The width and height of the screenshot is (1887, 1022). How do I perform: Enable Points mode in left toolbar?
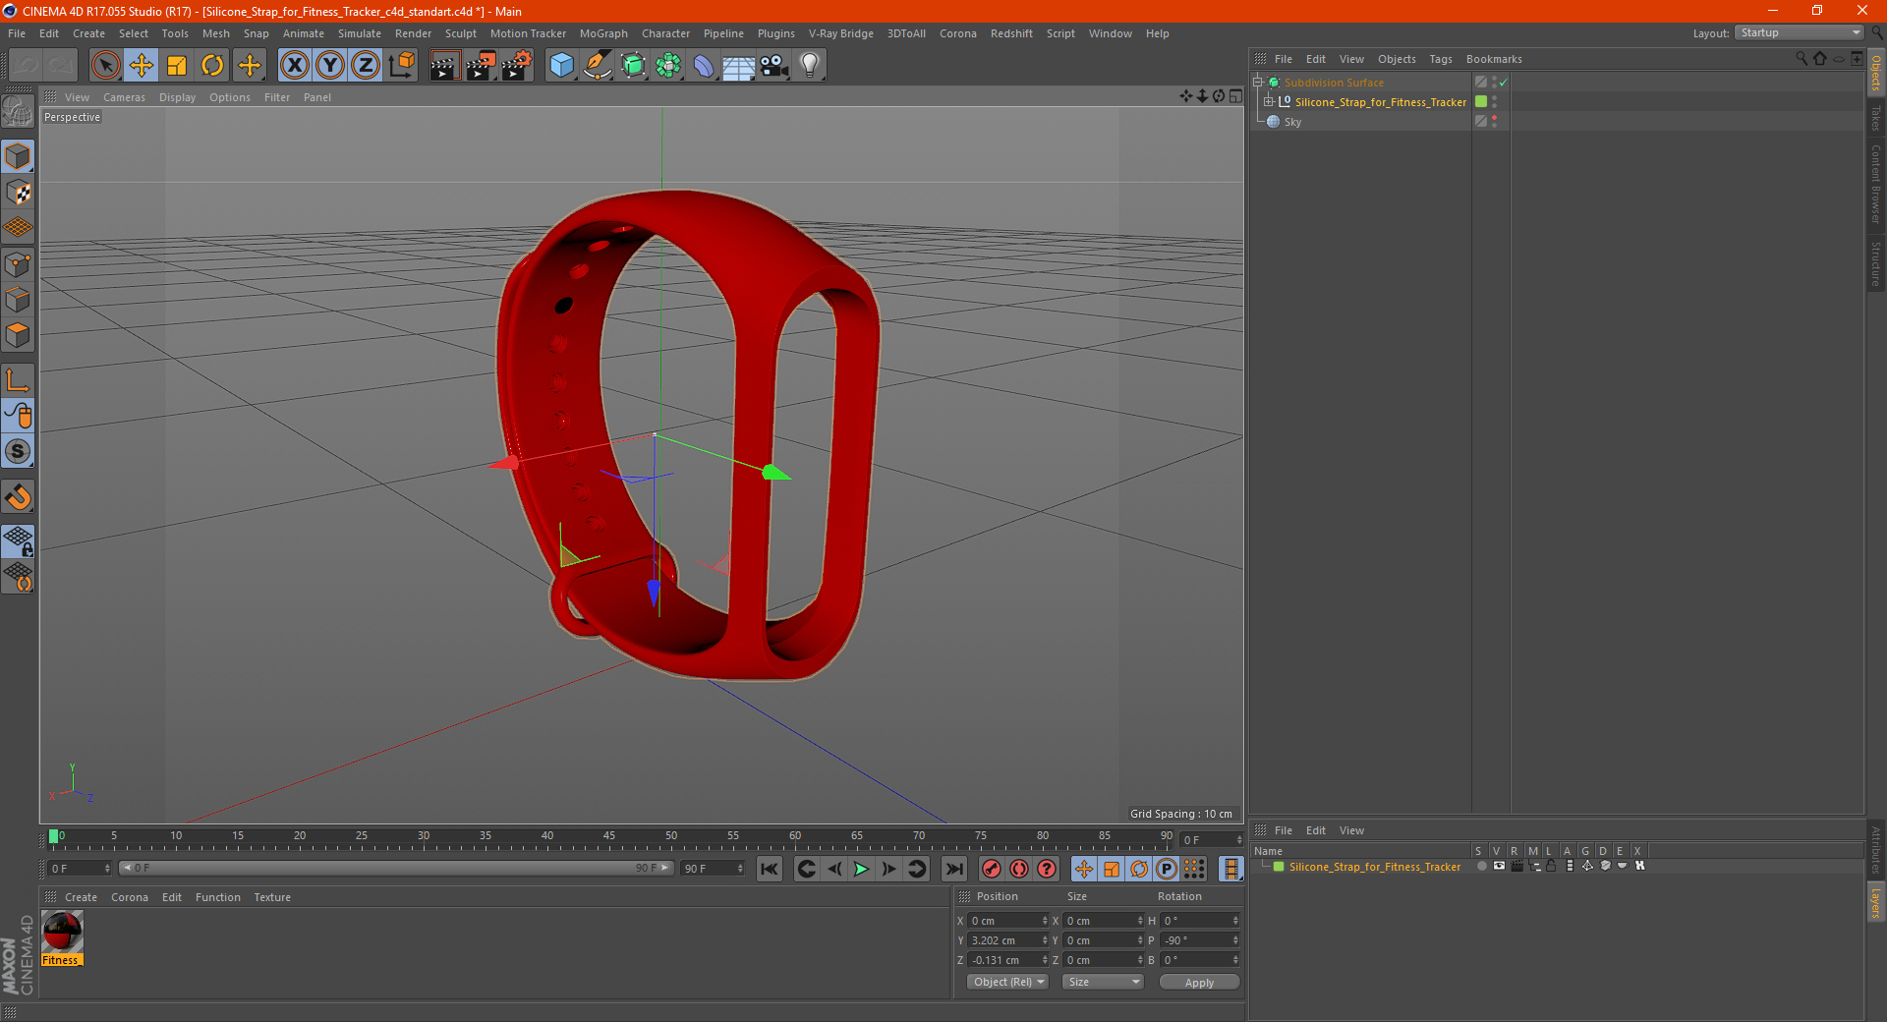tap(18, 264)
